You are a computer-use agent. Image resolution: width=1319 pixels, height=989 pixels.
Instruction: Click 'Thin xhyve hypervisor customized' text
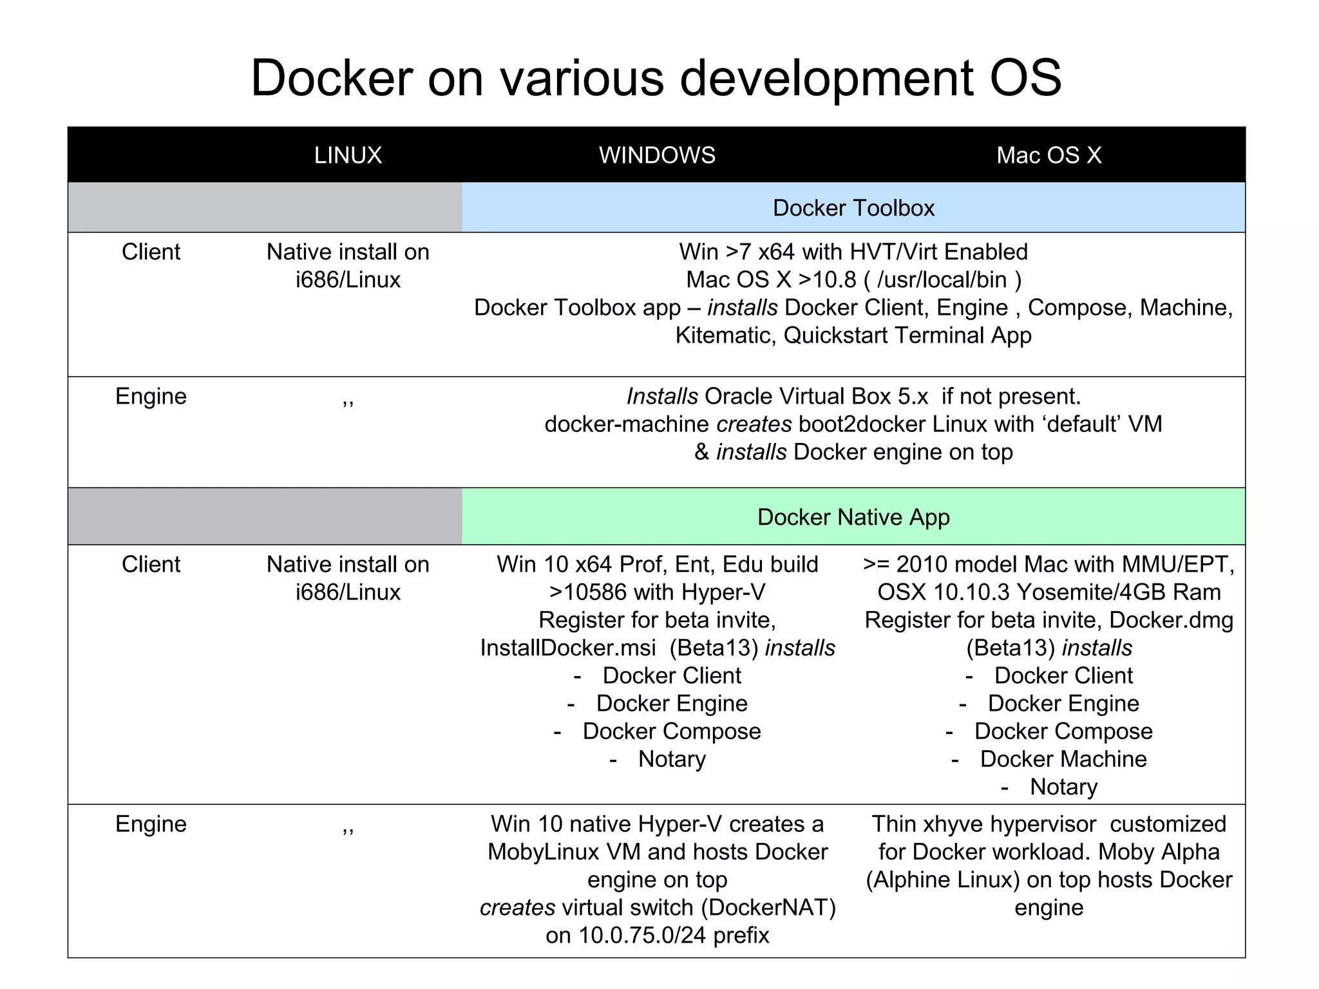pyautogui.click(x=1049, y=824)
